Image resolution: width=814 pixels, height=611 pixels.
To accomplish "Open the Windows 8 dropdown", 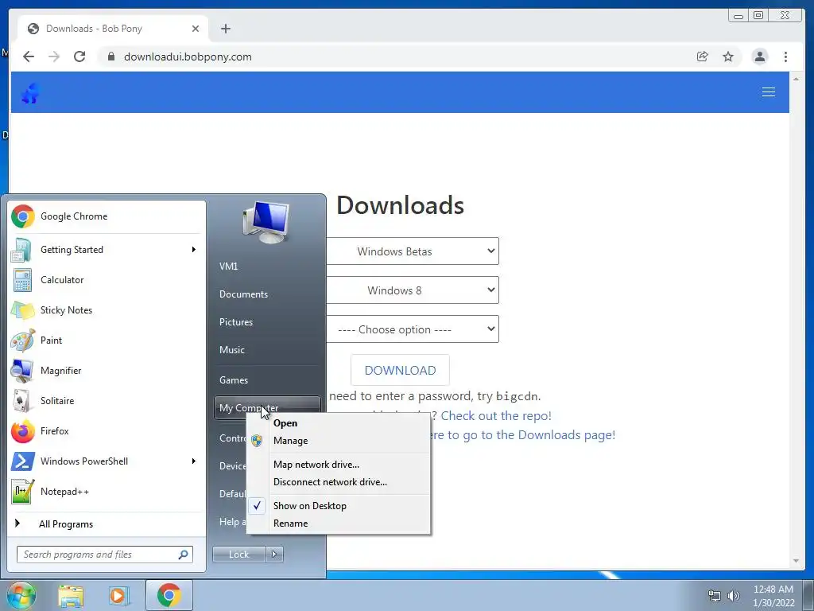I will (413, 290).
